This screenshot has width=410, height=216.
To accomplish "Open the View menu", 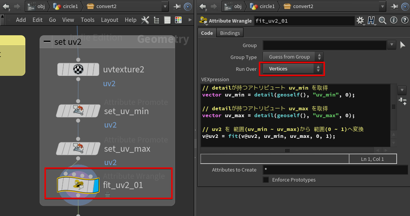I will click(x=68, y=20).
